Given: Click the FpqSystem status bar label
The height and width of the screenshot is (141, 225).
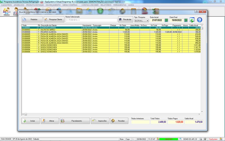Looking at the screenshot, I should tap(213, 139).
